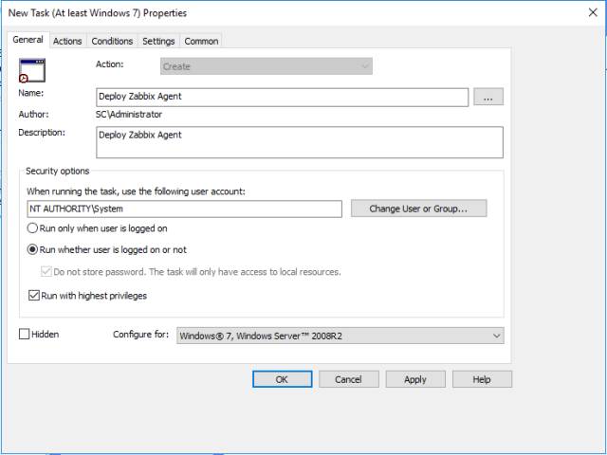
Task: Click the user account field showing NT AUTHORITY\System
Action: (184, 209)
